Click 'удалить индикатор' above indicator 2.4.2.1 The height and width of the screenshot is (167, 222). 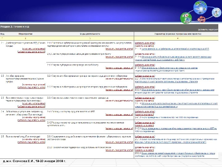144,126
